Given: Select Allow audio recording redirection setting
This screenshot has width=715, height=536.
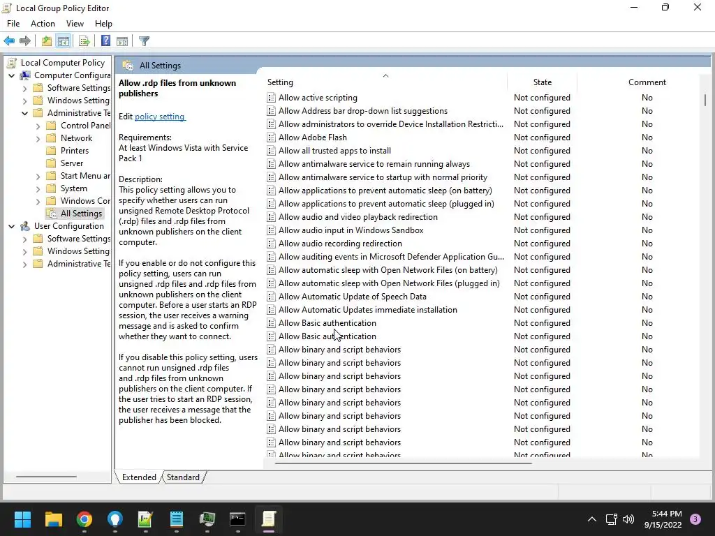Looking at the screenshot, I should (340, 244).
